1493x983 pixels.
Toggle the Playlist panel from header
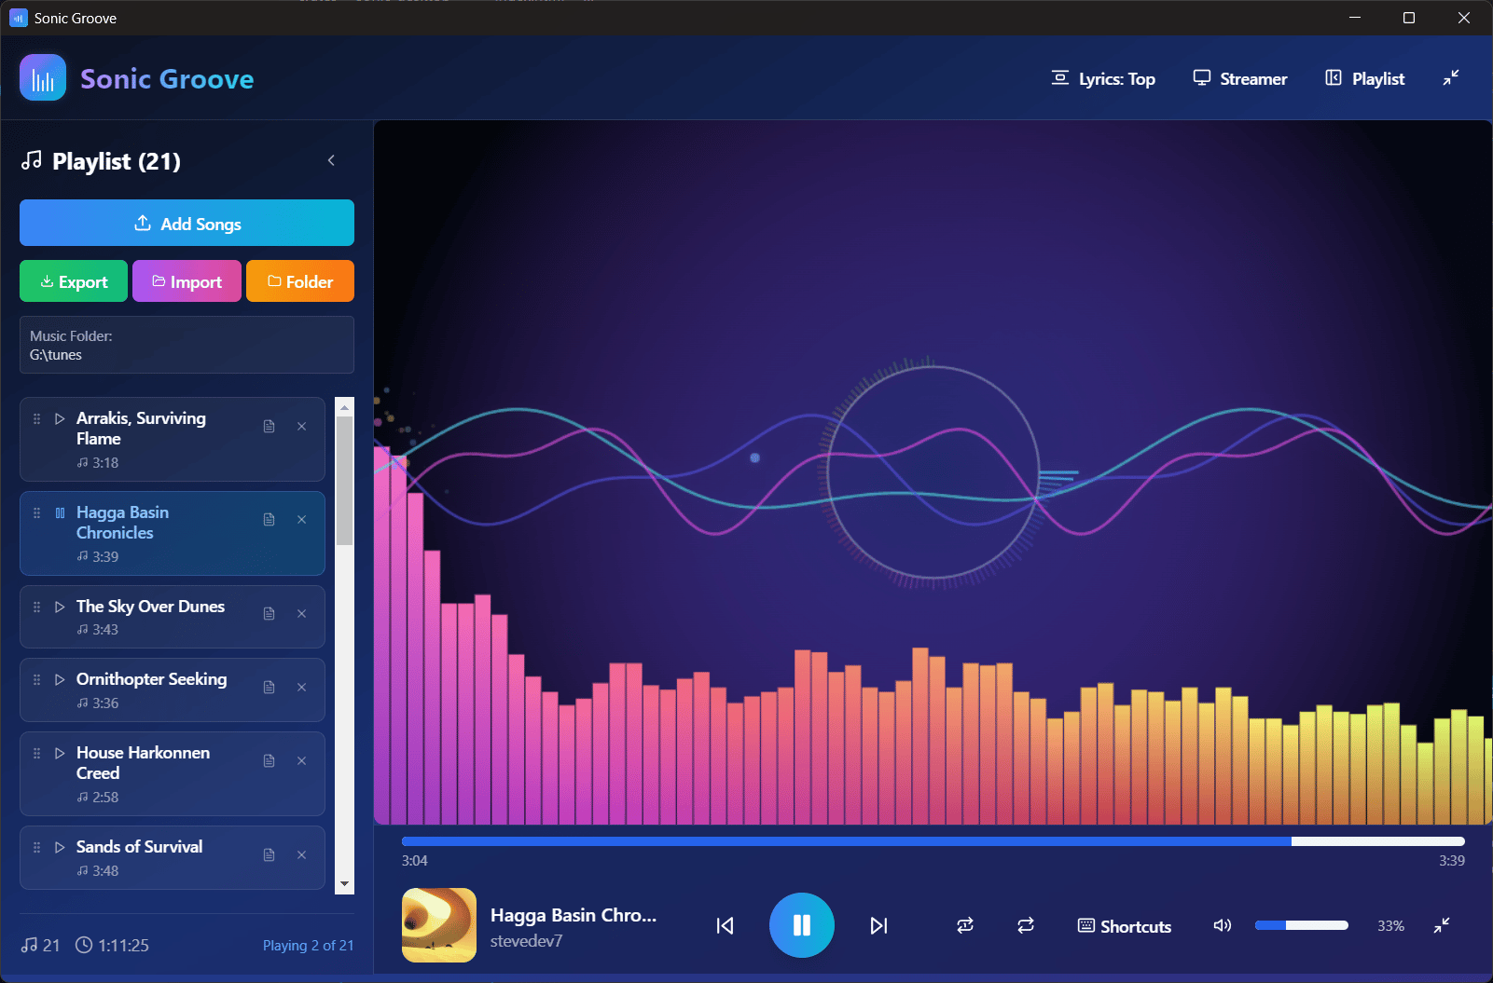click(x=1365, y=78)
